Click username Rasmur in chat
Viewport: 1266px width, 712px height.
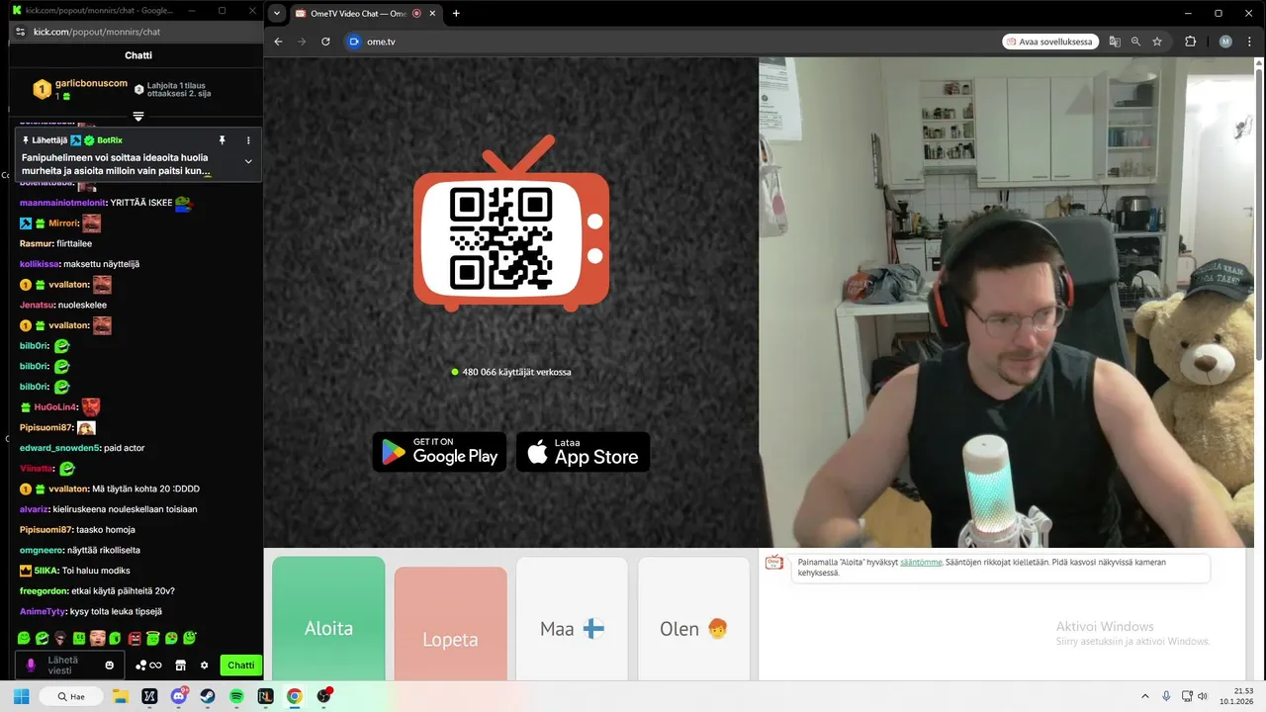click(x=36, y=243)
